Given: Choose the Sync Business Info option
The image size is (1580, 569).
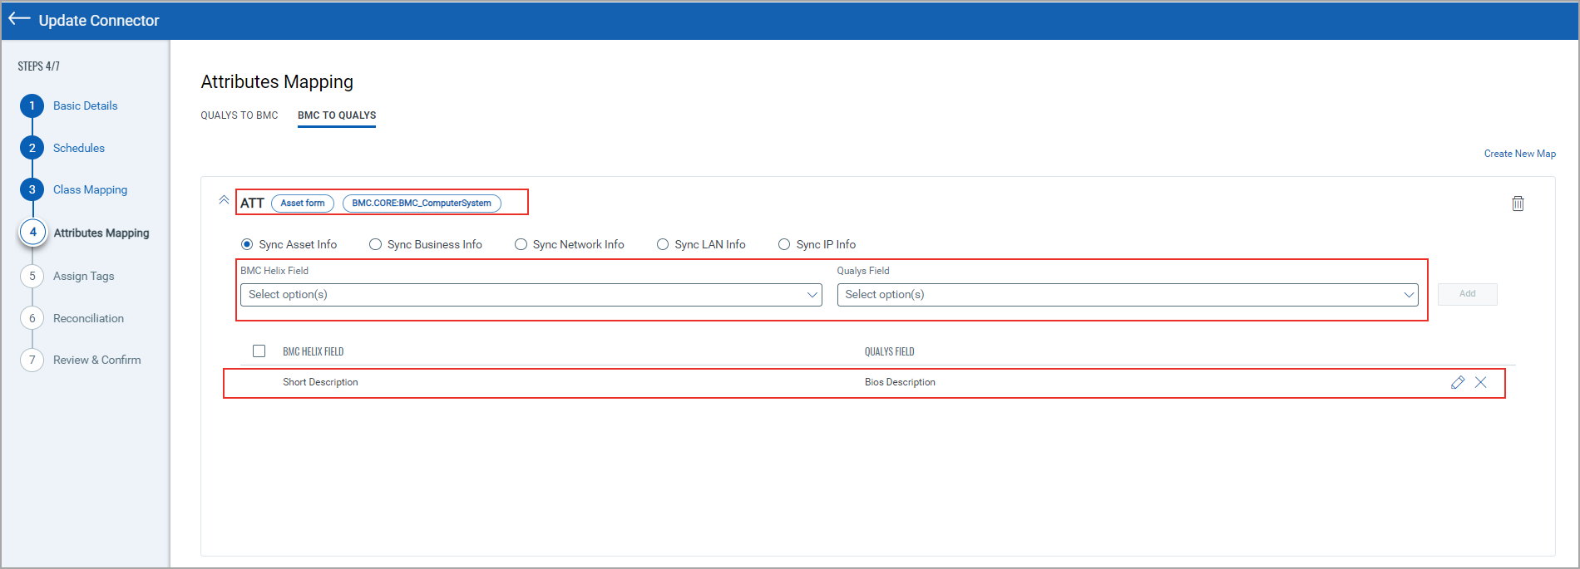Looking at the screenshot, I should click(x=376, y=244).
